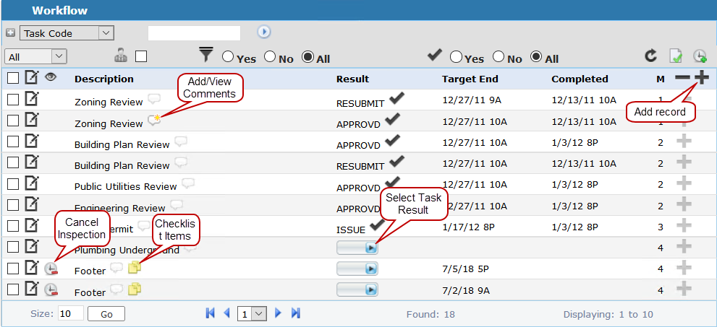
Task: Click the small plus icon beside Task Code
Action: [11, 32]
